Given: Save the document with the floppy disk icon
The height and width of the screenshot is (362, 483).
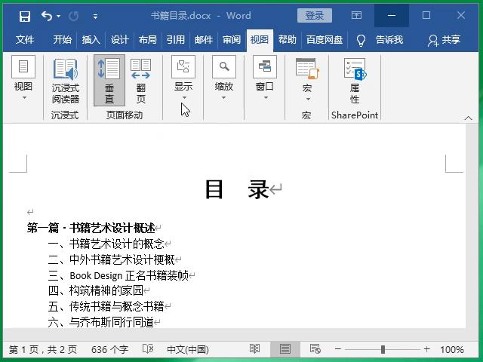Looking at the screenshot, I should coord(25,16).
